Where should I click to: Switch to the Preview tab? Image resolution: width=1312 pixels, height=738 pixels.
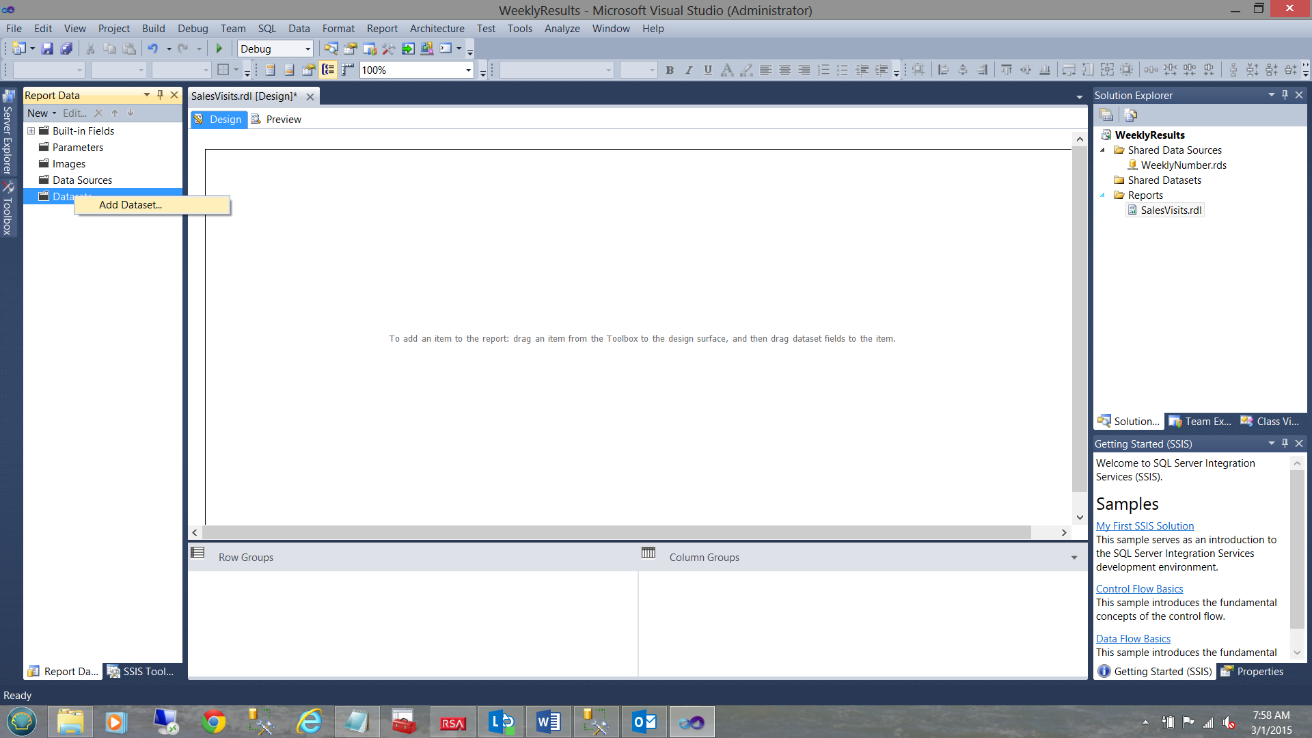pyautogui.click(x=283, y=119)
